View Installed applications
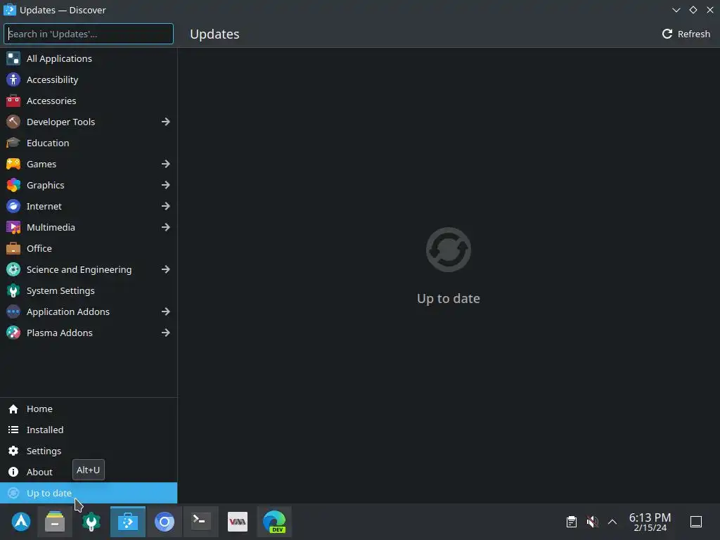720x540 pixels. tap(89, 430)
